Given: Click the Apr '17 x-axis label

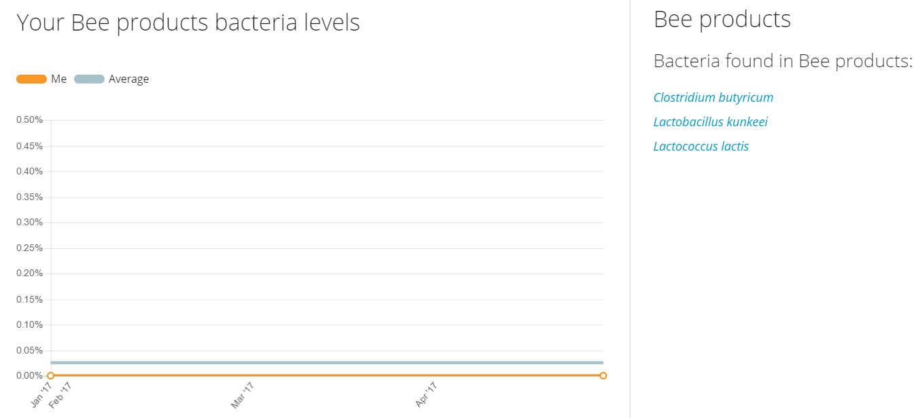Looking at the screenshot, I should (427, 395).
